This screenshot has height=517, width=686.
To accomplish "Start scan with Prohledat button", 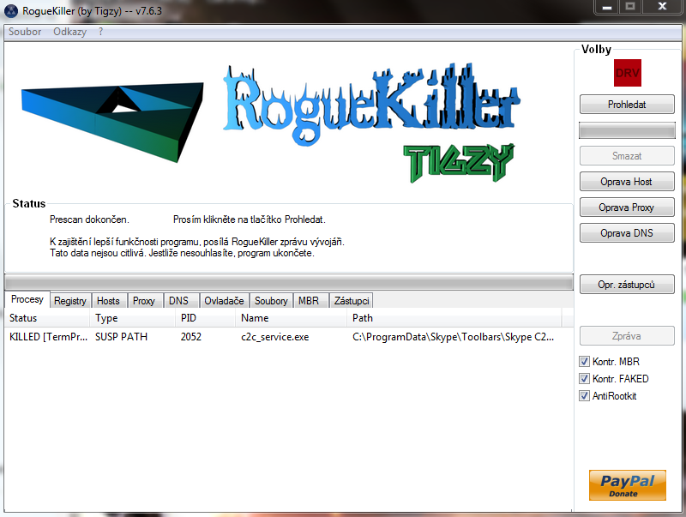I will pyautogui.click(x=627, y=105).
